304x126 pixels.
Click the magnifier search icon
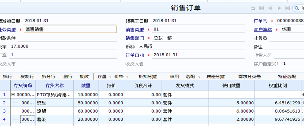[x=296, y=8]
